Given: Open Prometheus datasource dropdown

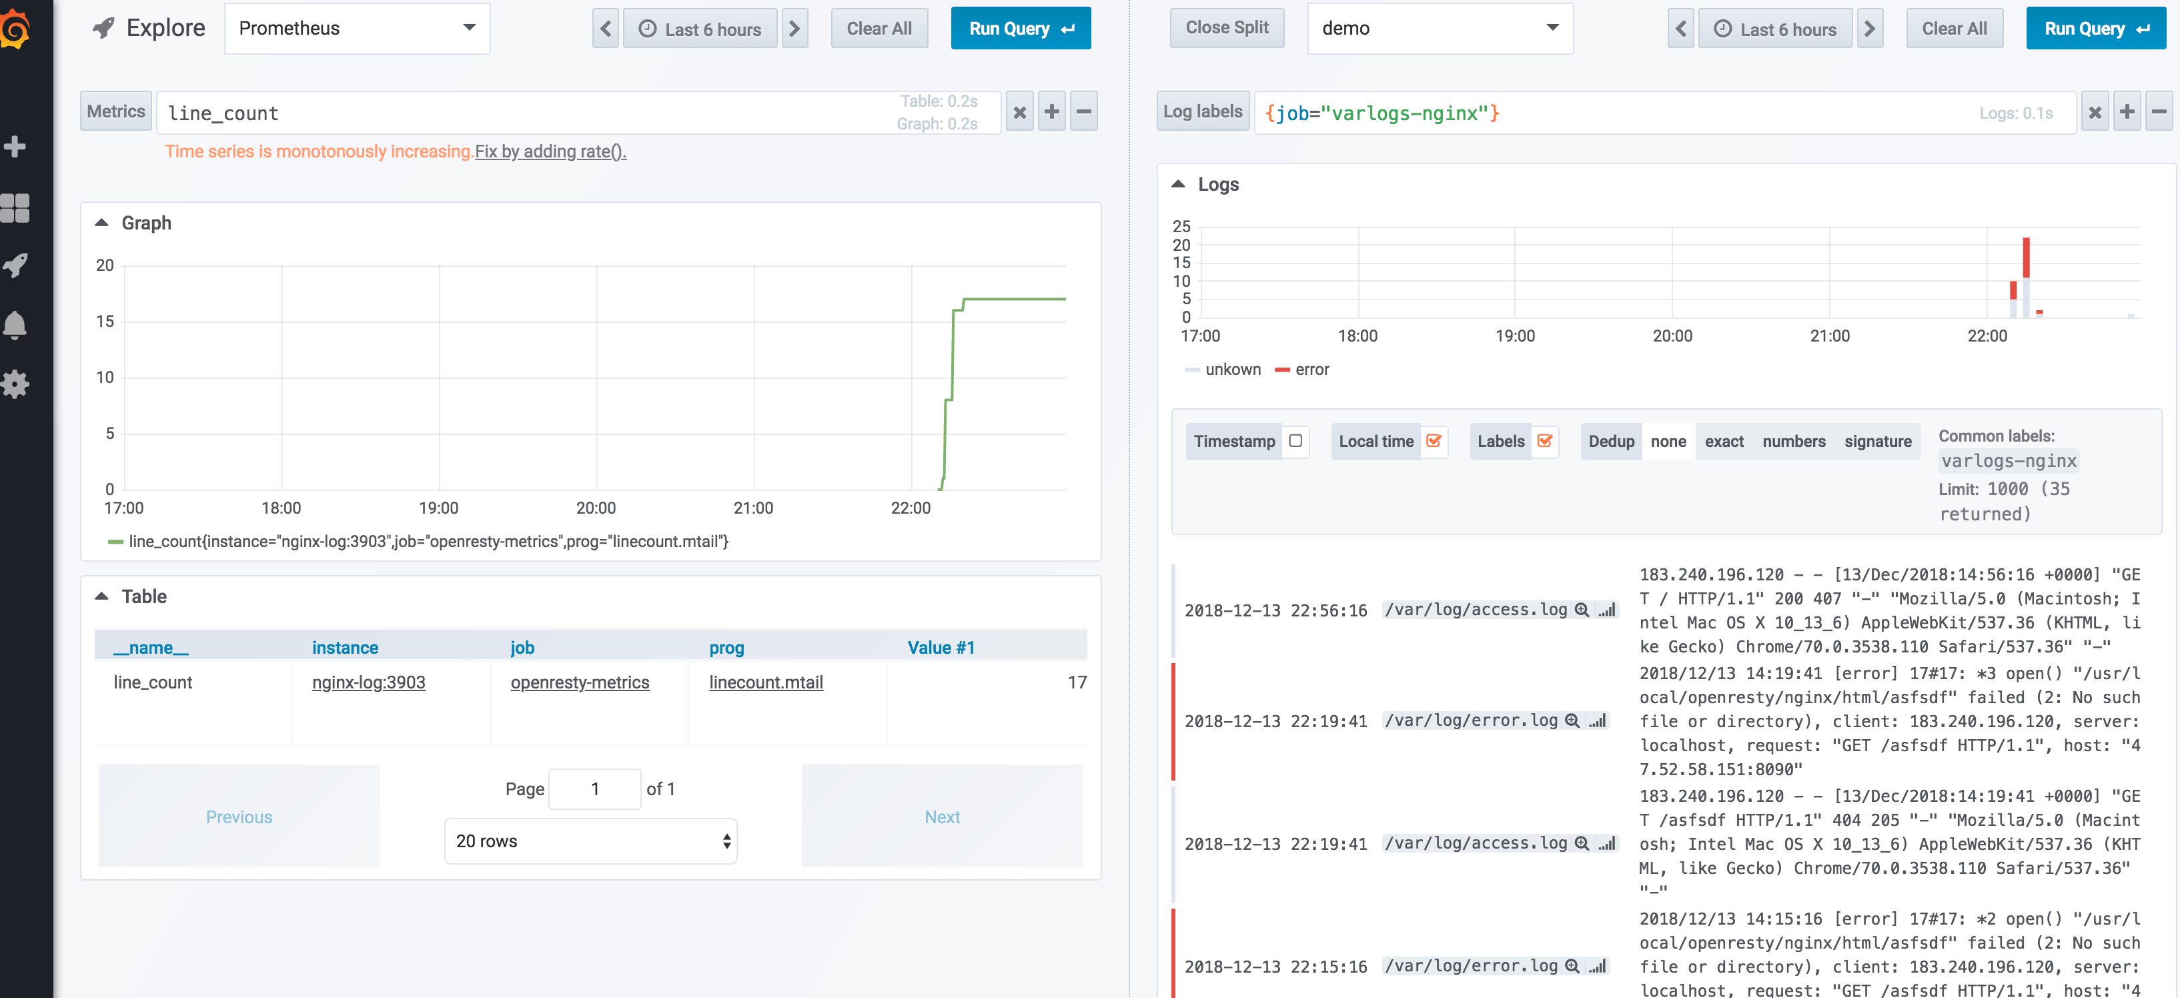Looking at the screenshot, I should point(357,29).
